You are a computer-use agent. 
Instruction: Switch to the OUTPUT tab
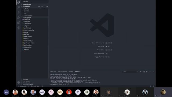point(71,72)
